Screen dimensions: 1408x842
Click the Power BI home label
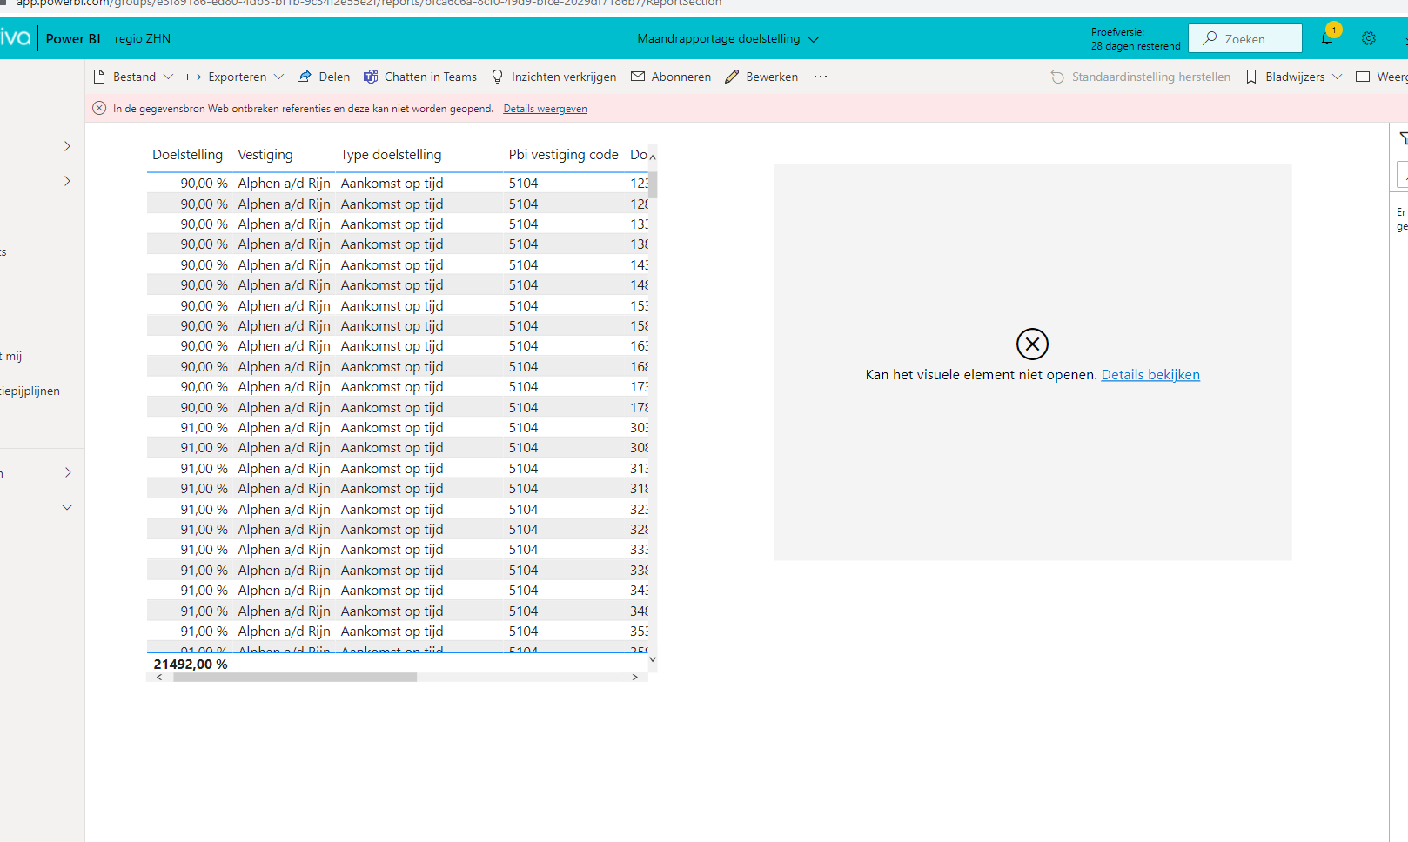coord(73,38)
